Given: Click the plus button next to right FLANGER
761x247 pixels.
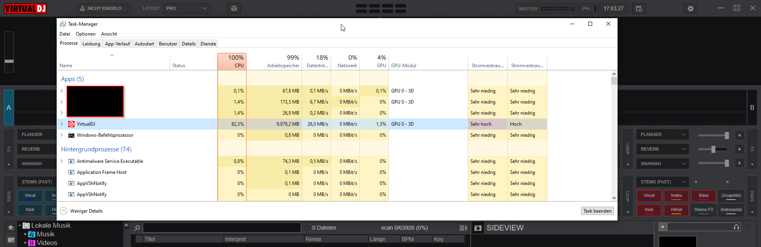Looking at the screenshot, I should point(740,135).
